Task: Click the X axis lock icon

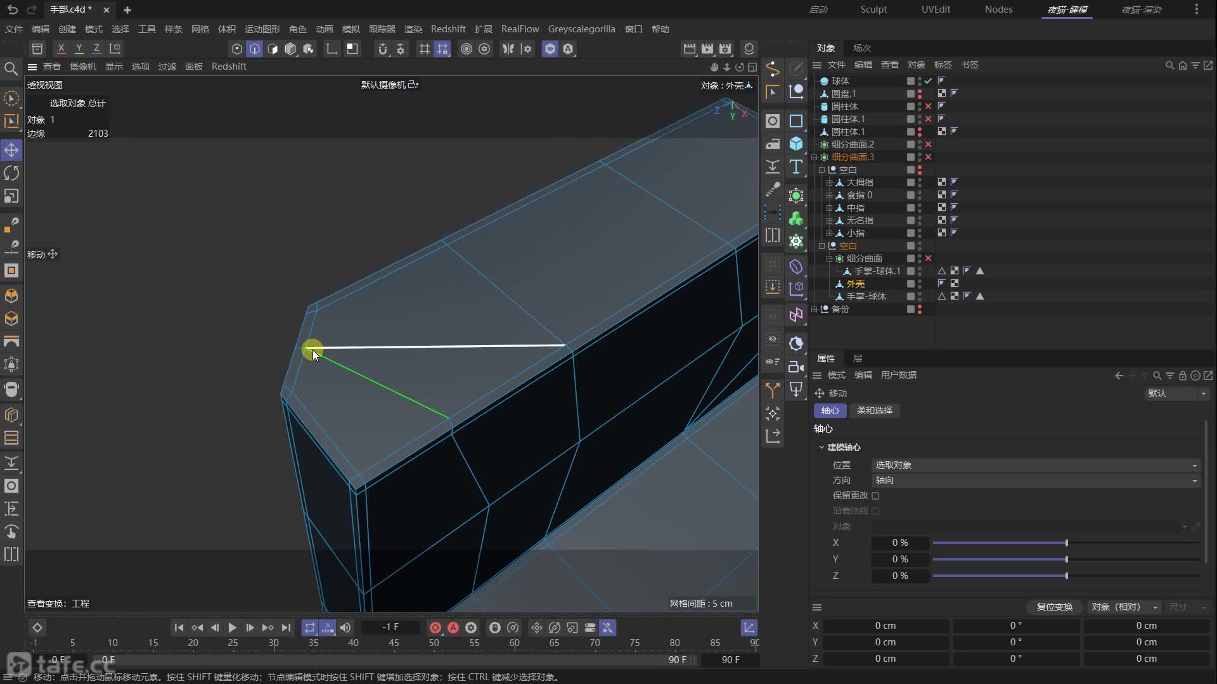Action: tap(61, 48)
